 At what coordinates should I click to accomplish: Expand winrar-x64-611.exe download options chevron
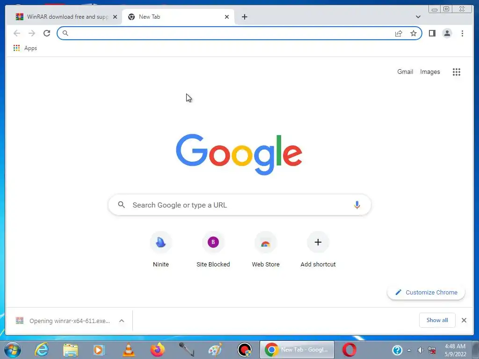[x=122, y=321]
